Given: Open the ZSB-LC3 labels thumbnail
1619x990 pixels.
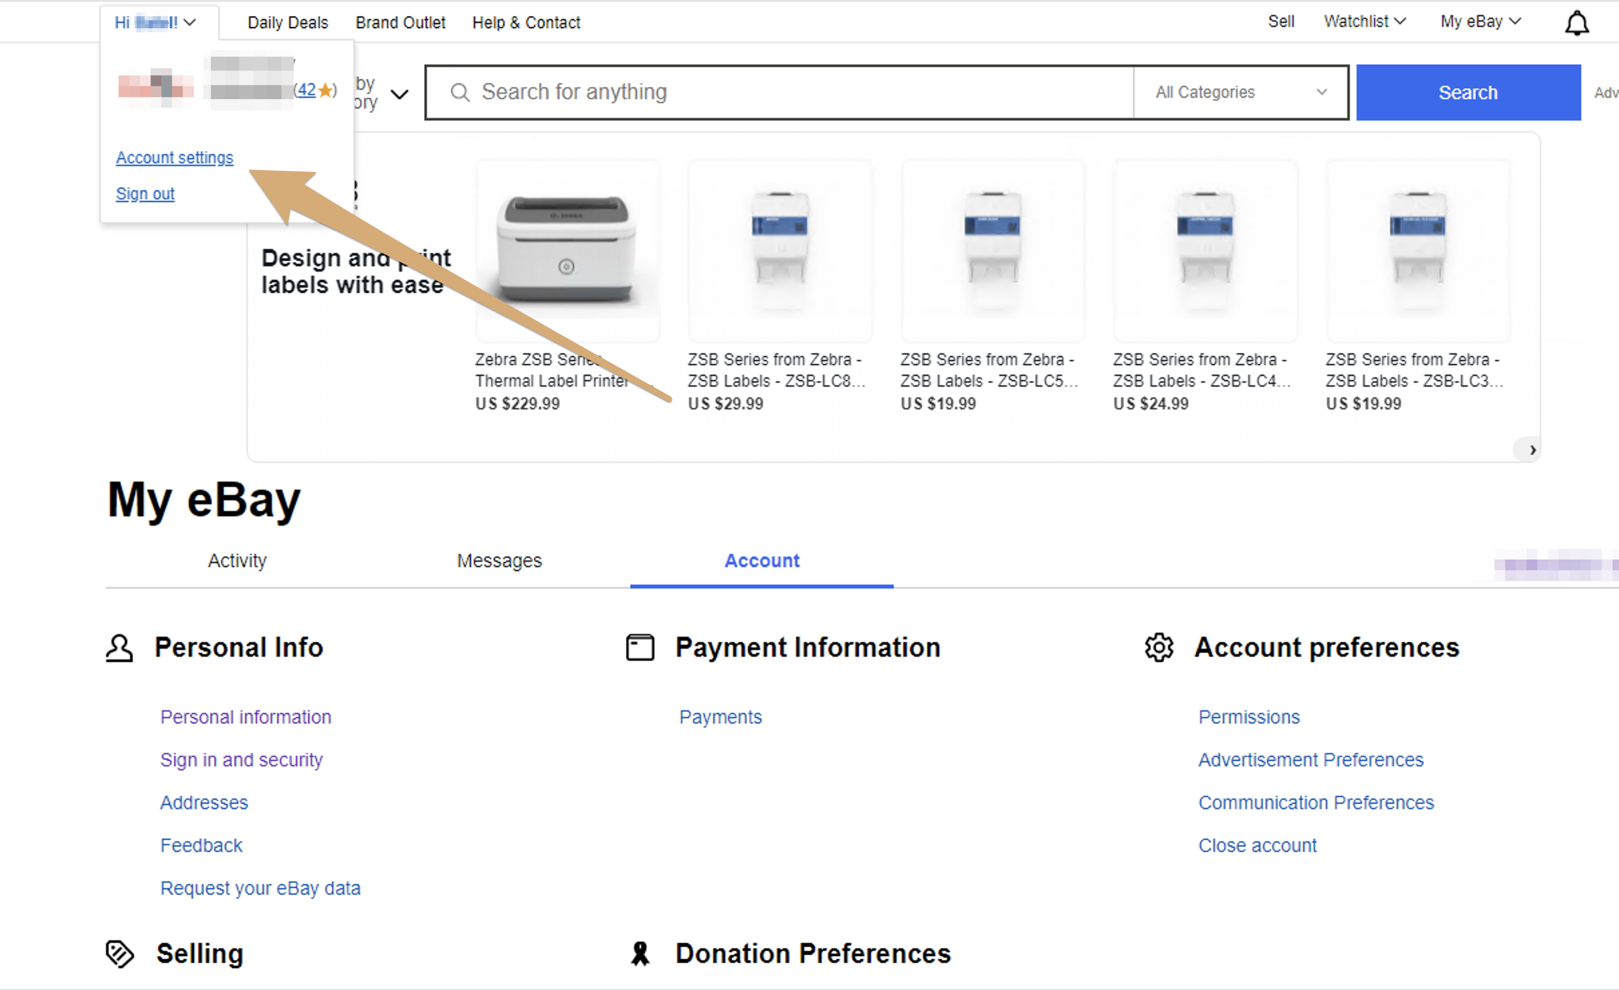Looking at the screenshot, I should (1418, 251).
